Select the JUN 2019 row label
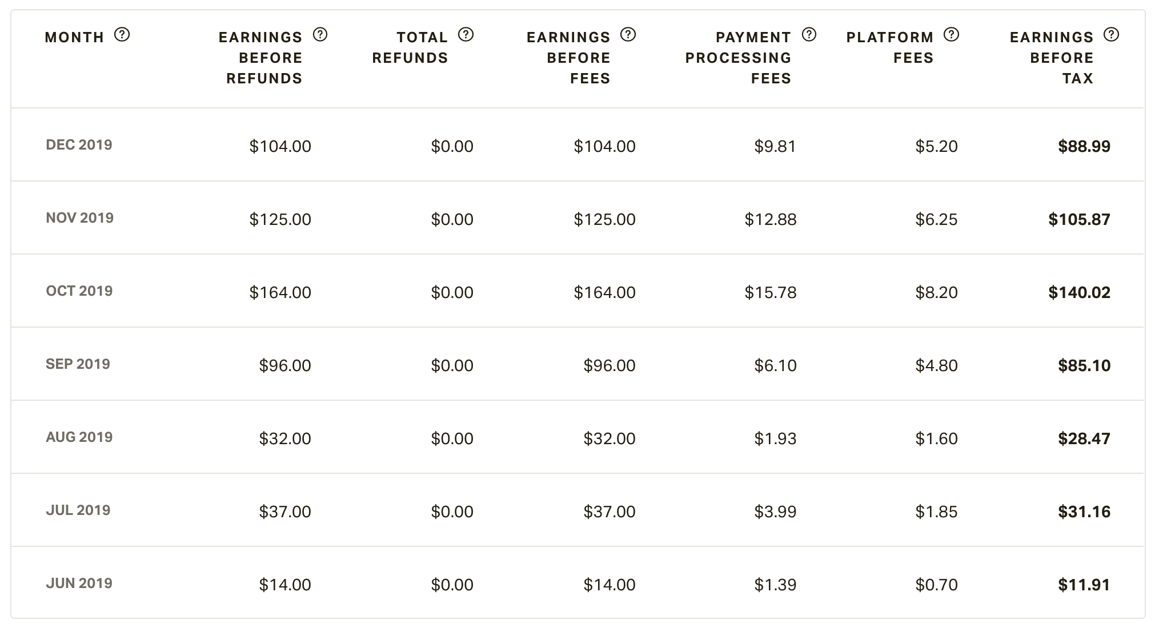The image size is (1155, 628). (x=79, y=583)
